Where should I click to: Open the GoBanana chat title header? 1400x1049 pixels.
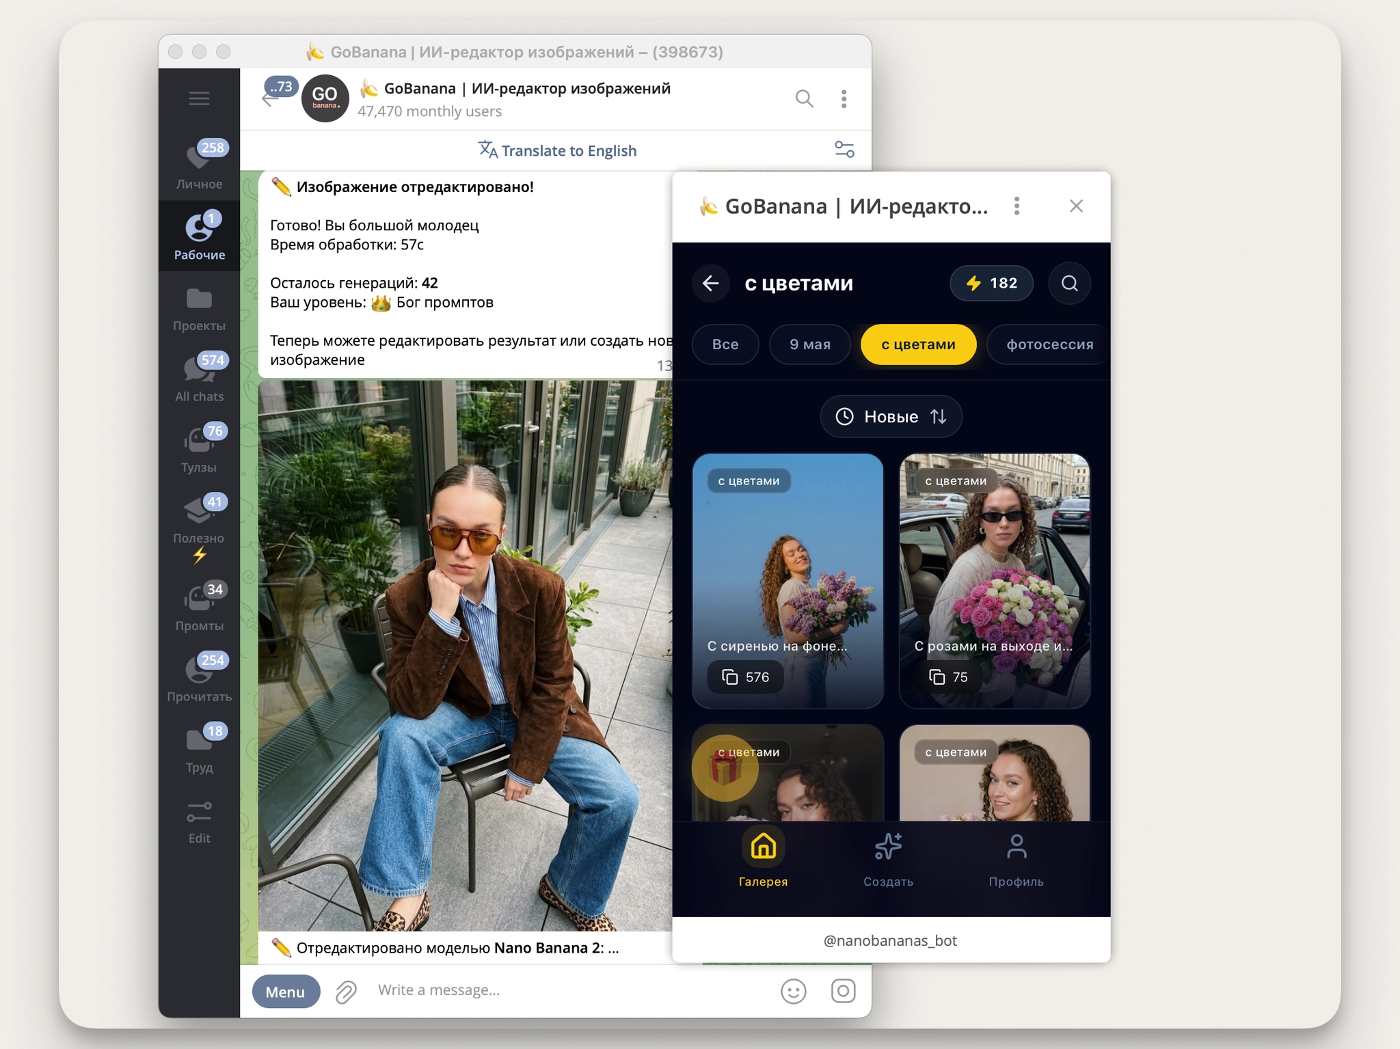515,99
